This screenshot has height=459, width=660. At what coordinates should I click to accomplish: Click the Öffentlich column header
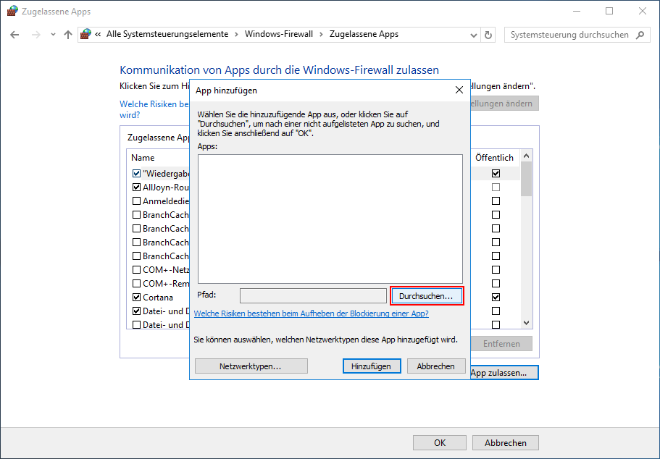pos(494,158)
